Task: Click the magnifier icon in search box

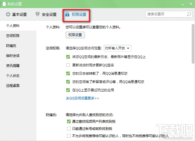Action: 189,14
